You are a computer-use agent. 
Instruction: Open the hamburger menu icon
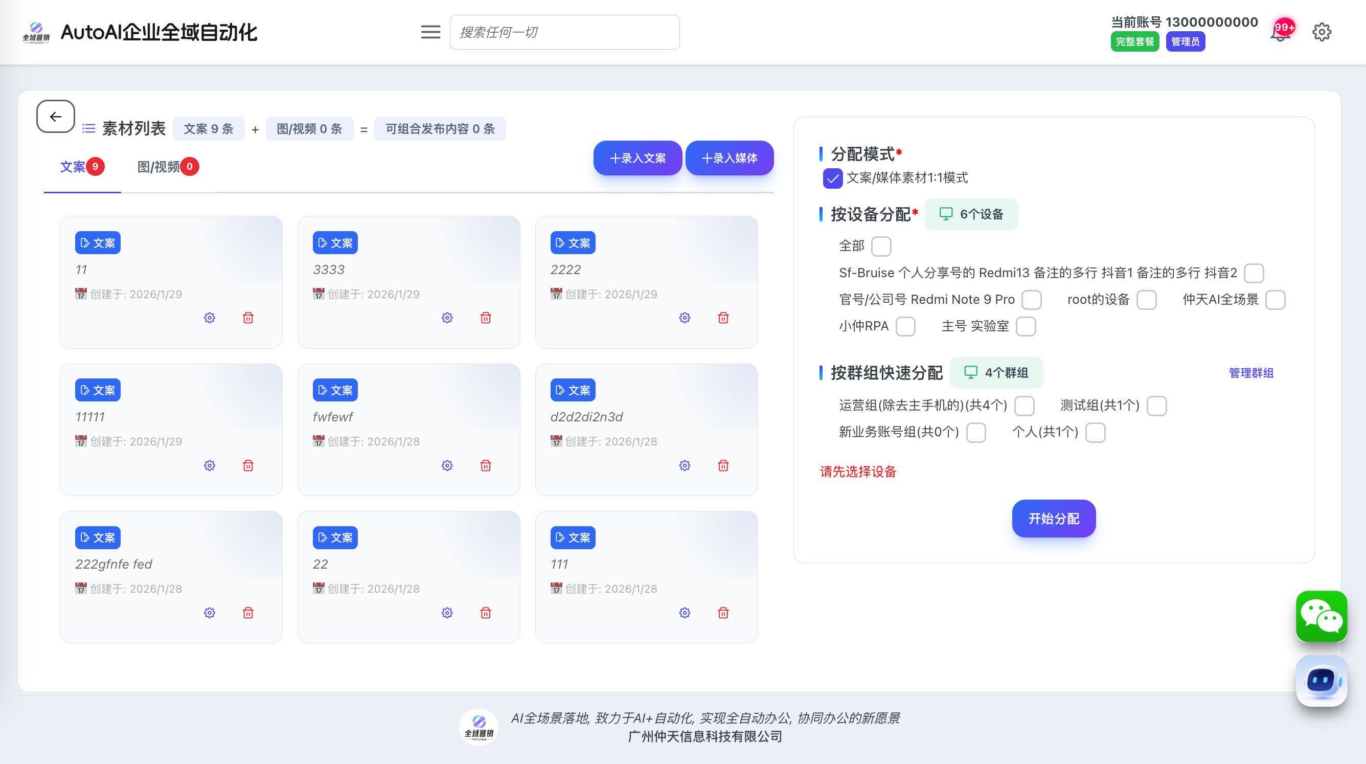click(x=430, y=32)
